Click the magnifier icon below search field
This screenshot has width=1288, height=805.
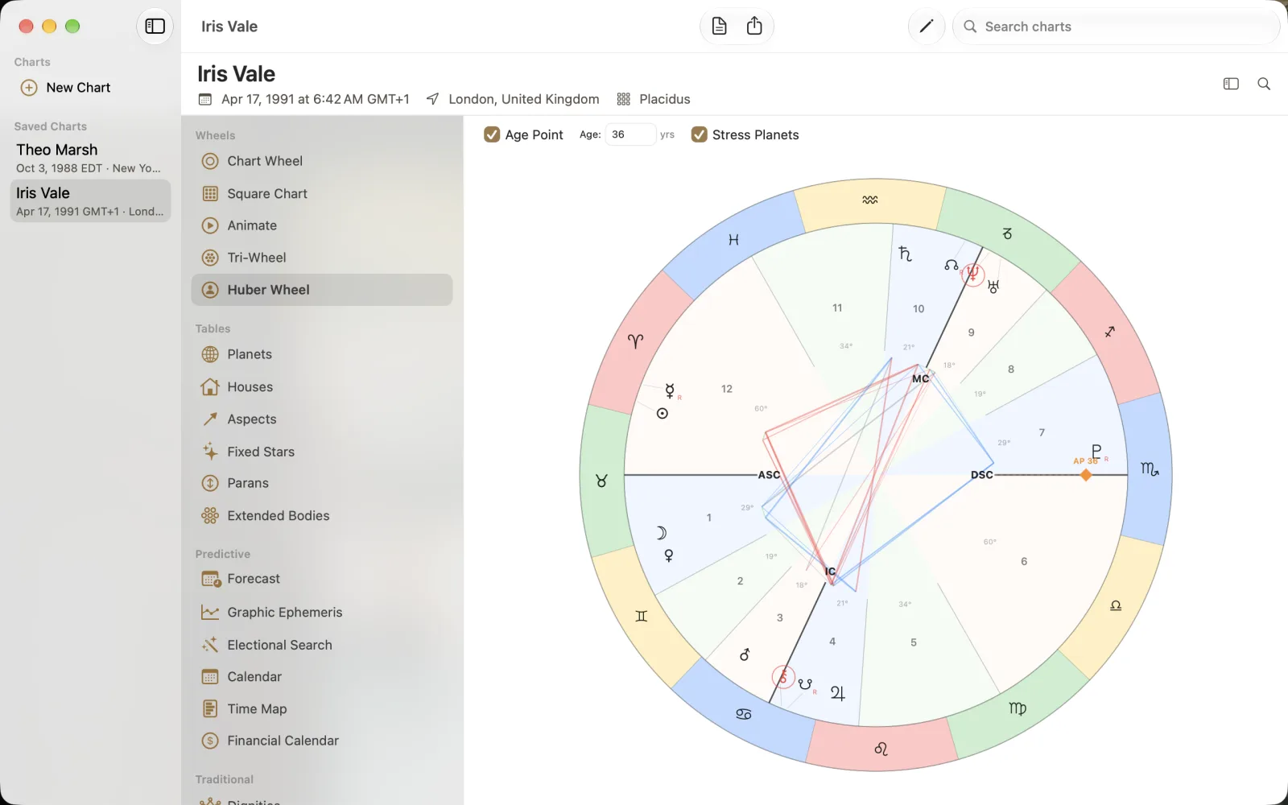[1264, 84]
